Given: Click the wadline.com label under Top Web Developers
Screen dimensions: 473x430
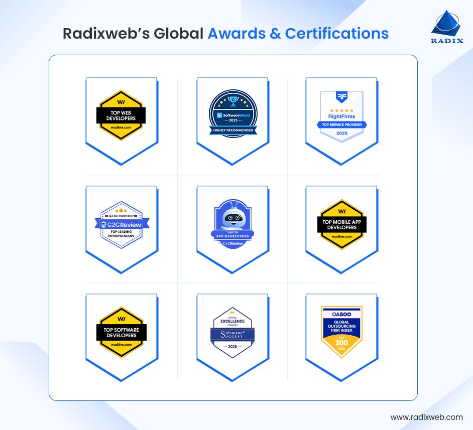Looking at the screenshot, I should (x=122, y=127).
